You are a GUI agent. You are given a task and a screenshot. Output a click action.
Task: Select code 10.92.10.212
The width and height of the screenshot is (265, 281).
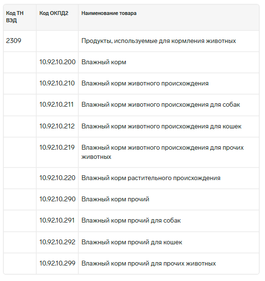[x=57, y=126]
